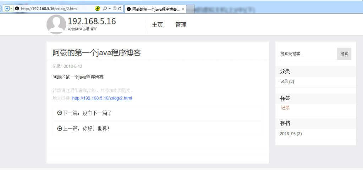Viewport: 363px width, 170px height.
Task: Click the browser address bar URL
Action: pyautogui.click(x=53, y=8)
